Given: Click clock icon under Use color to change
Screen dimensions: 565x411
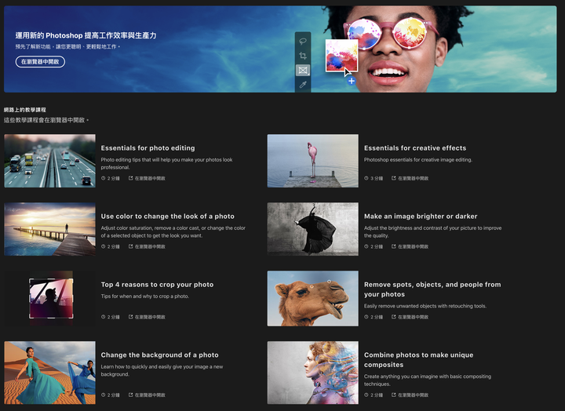Looking at the screenshot, I should click(x=103, y=246).
